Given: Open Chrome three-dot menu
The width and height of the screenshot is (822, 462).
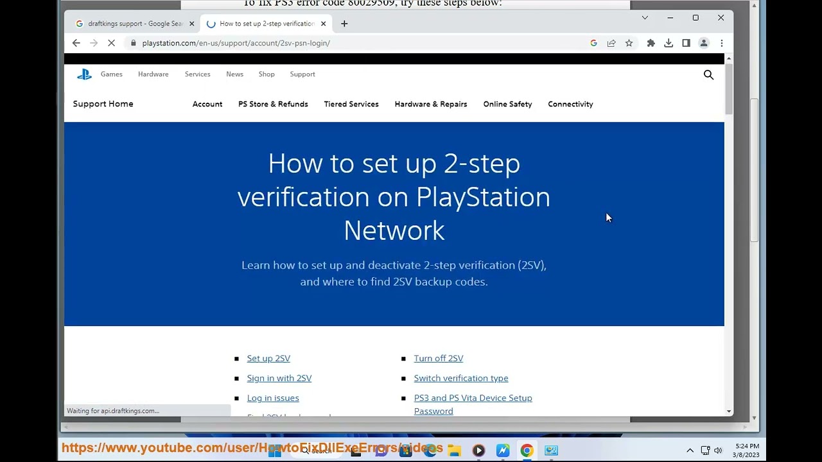Looking at the screenshot, I should click(722, 43).
